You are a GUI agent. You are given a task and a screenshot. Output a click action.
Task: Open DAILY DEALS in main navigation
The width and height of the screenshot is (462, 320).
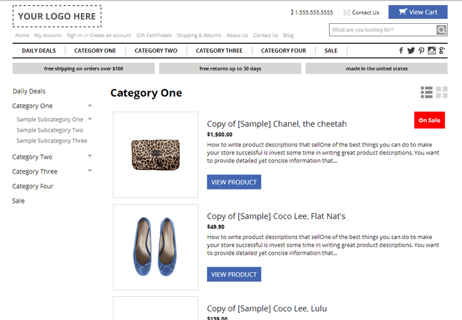pos(39,51)
